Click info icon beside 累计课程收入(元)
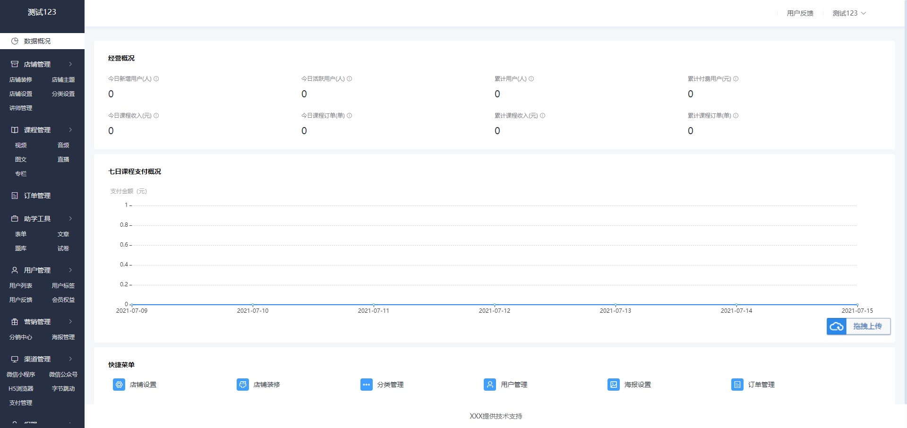 (x=543, y=116)
